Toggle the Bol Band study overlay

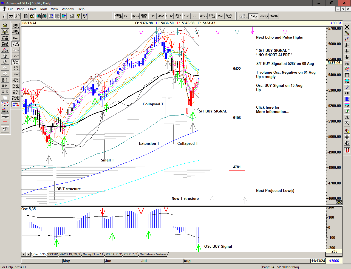pyautogui.click(x=16, y=44)
